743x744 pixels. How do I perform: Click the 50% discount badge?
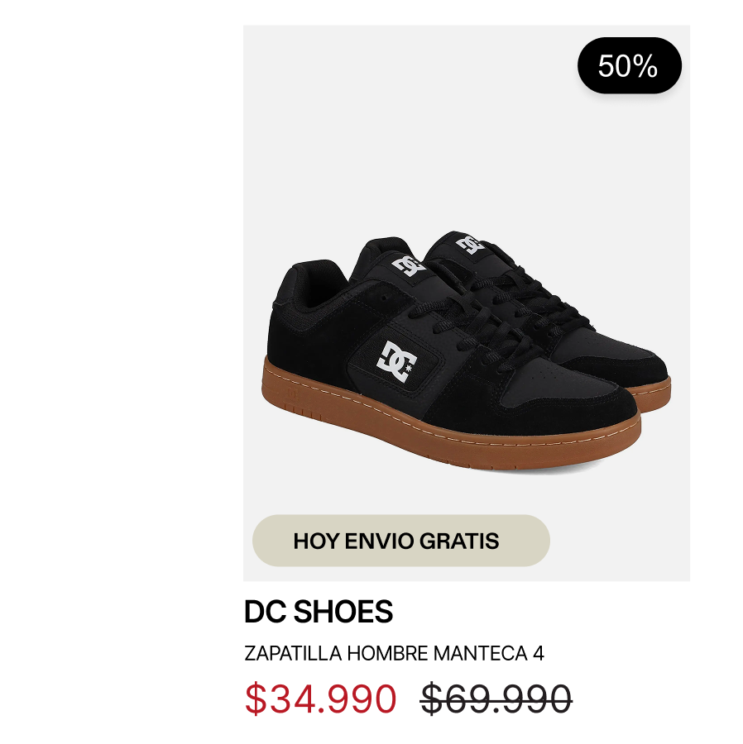point(629,66)
